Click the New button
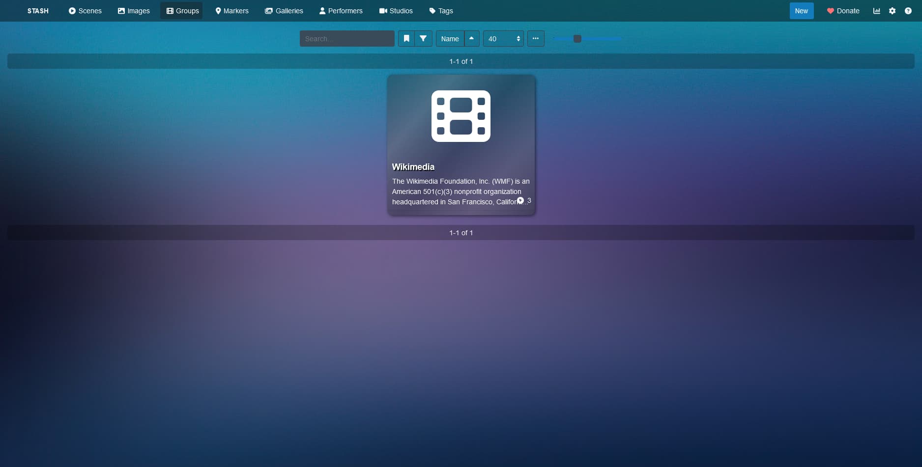The image size is (922, 467). coord(802,11)
